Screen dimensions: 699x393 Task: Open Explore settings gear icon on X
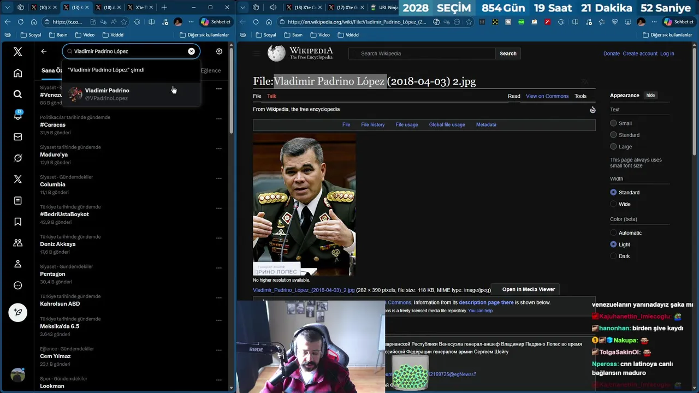pos(219,51)
